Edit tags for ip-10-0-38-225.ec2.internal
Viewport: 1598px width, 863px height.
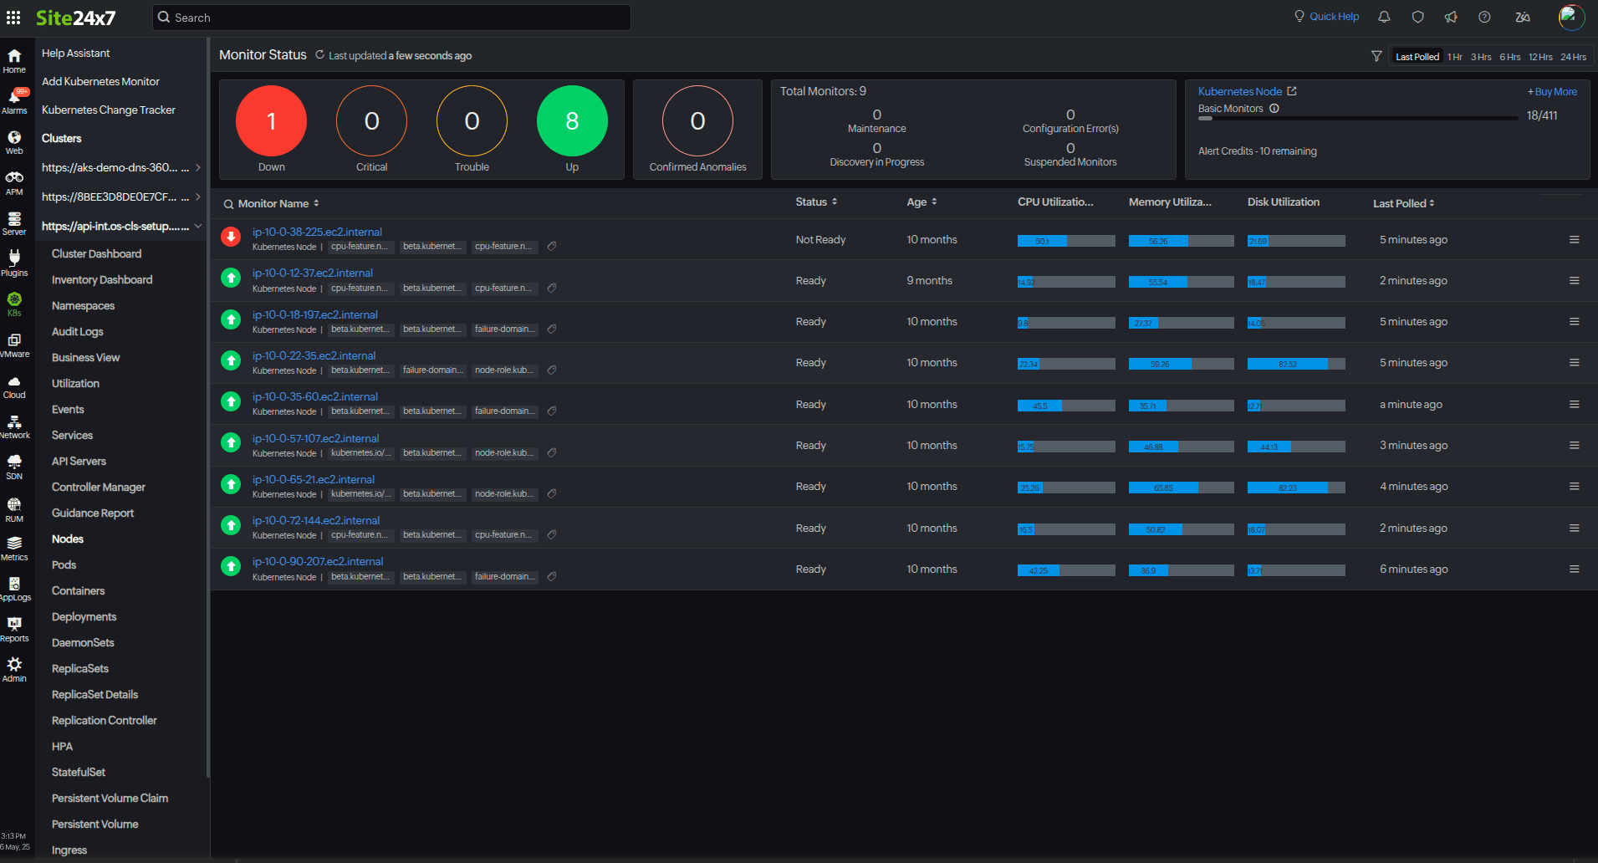pos(552,247)
